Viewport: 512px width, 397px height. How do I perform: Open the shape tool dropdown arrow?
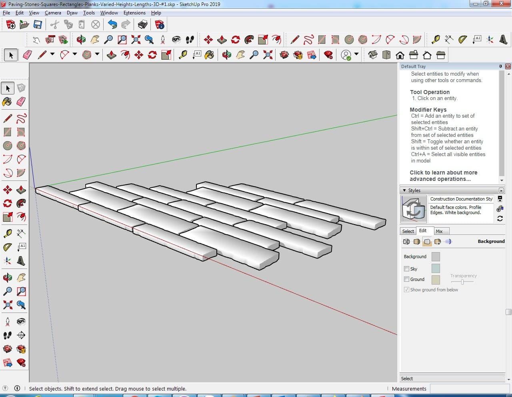pyautogui.click(x=97, y=54)
